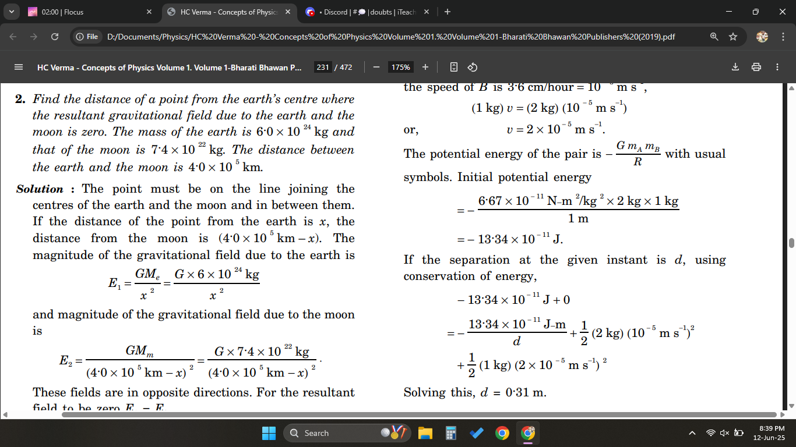Go back to the previous page
Screen dimensions: 796x447
(14, 37)
